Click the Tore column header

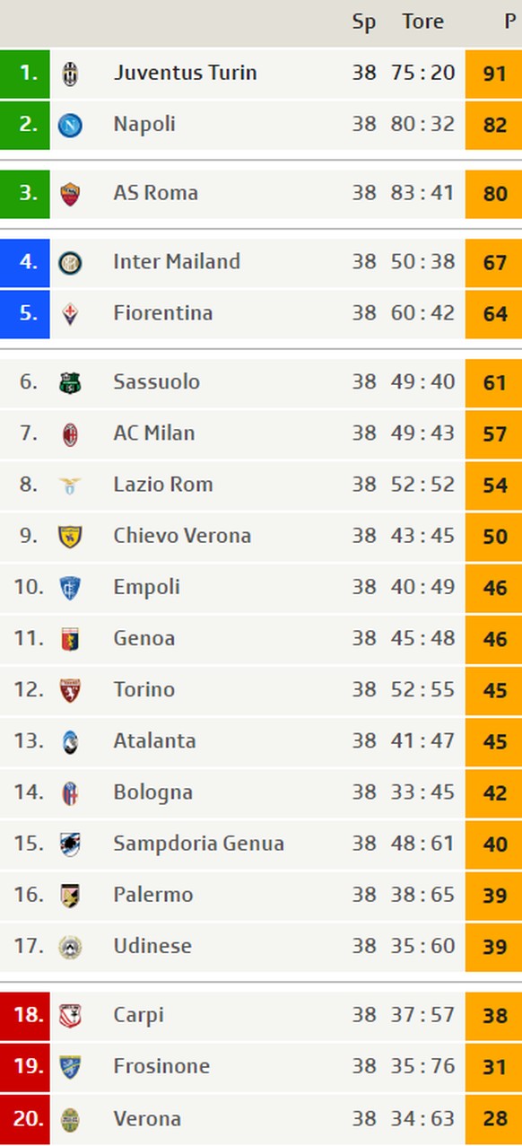click(x=422, y=22)
